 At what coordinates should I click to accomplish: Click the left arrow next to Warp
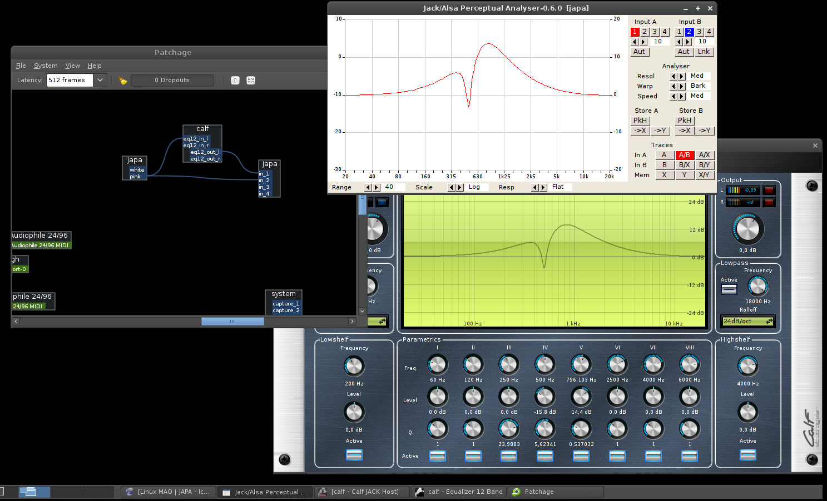coord(674,87)
